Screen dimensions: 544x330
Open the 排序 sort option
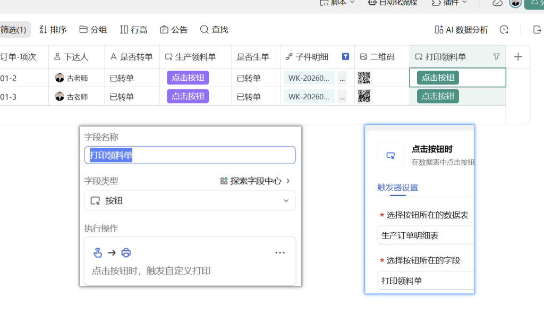pyautogui.click(x=53, y=30)
